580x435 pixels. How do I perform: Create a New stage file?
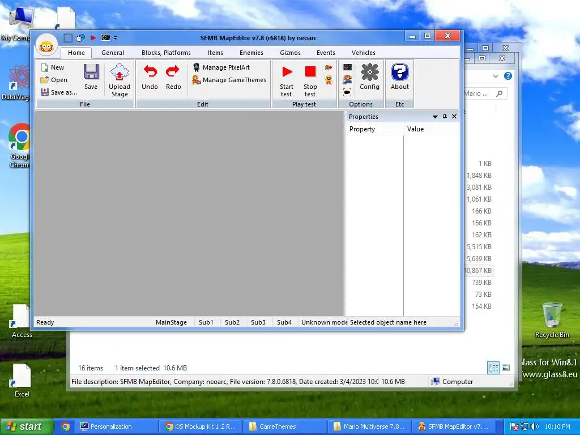click(53, 67)
